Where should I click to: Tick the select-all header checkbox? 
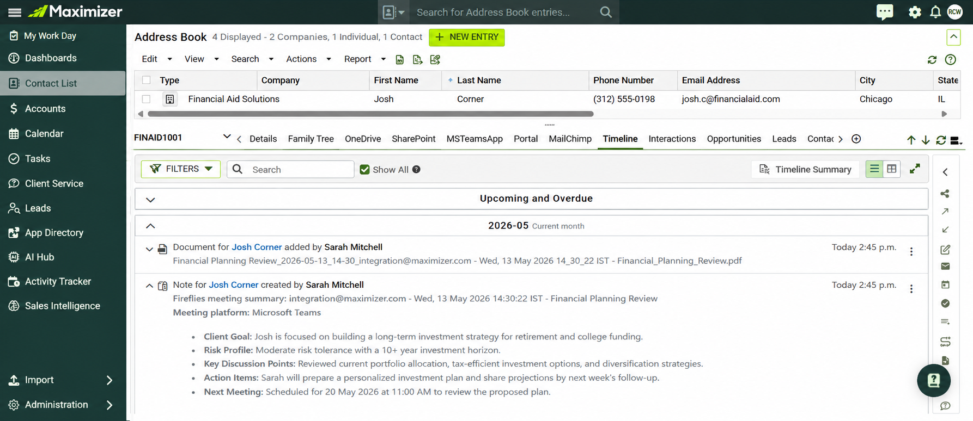click(146, 80)
